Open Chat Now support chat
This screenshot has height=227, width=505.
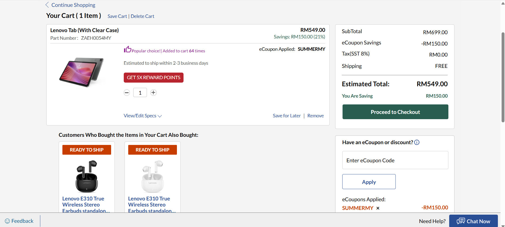(473, 221)
